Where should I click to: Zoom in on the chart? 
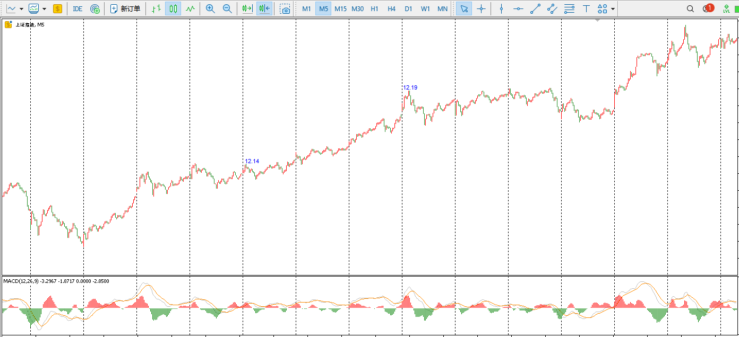[x=210, y=8]
